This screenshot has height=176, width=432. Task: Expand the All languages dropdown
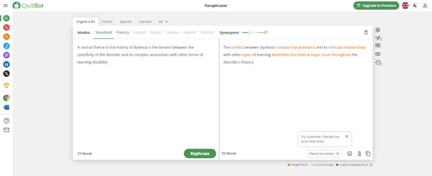coord(163,22)
